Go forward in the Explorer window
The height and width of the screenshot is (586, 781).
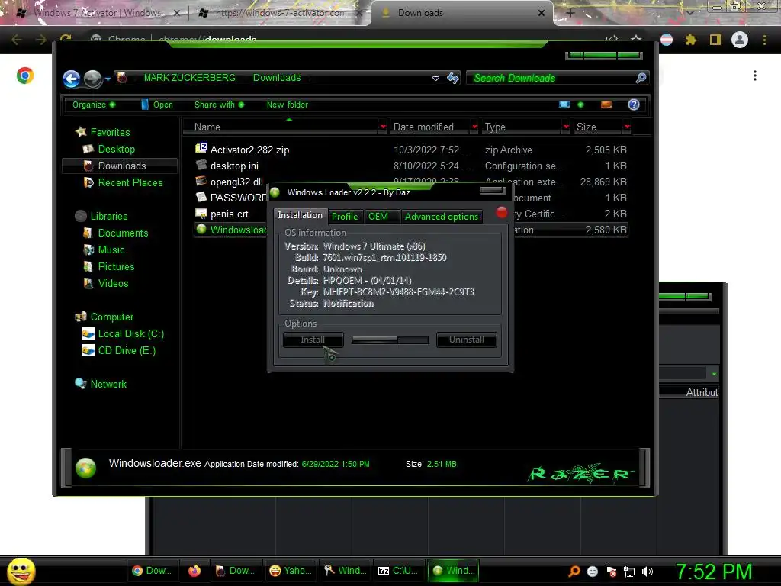pos(92,79)
